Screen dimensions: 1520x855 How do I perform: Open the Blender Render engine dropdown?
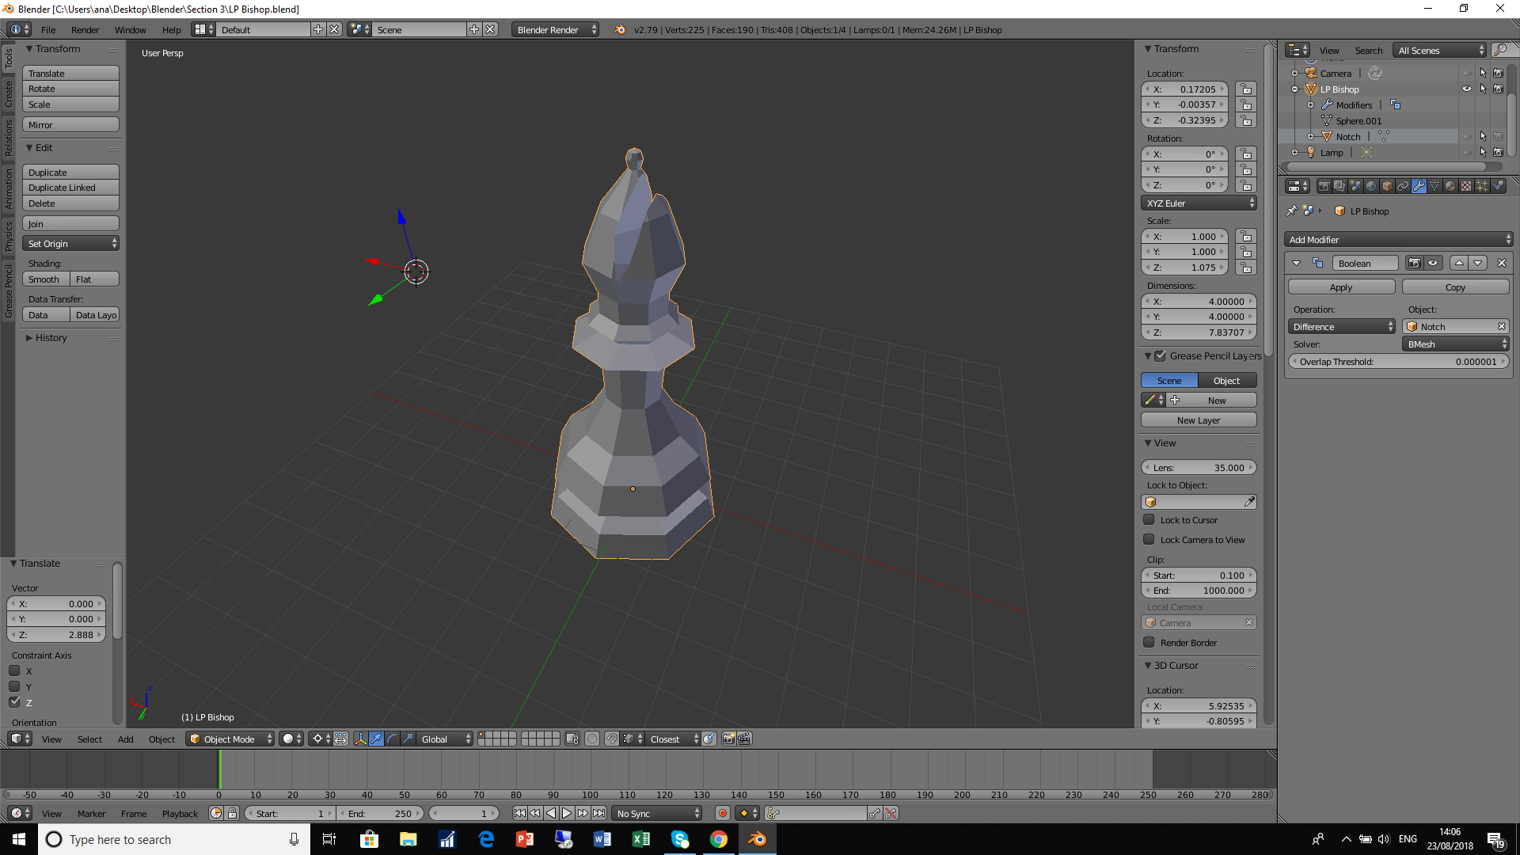pos(556,29)
